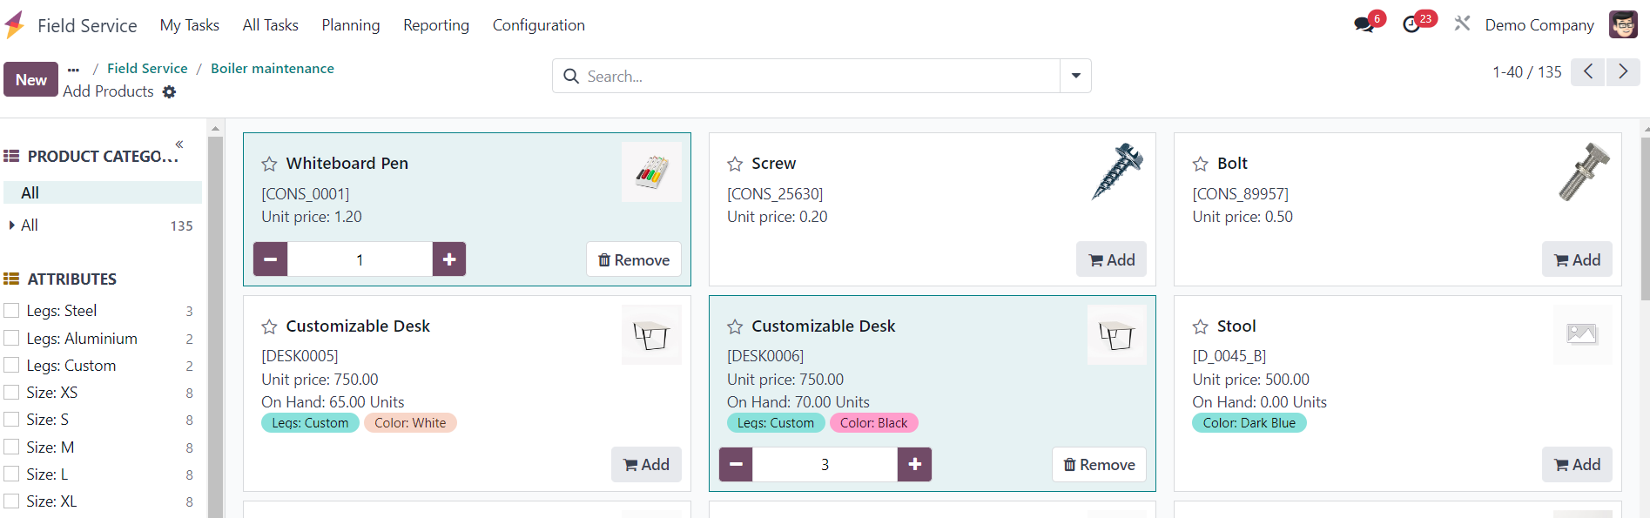Increase Whiteboard Pen quantity with plus
Screen dimensions: 1650x518
(449, 259)
